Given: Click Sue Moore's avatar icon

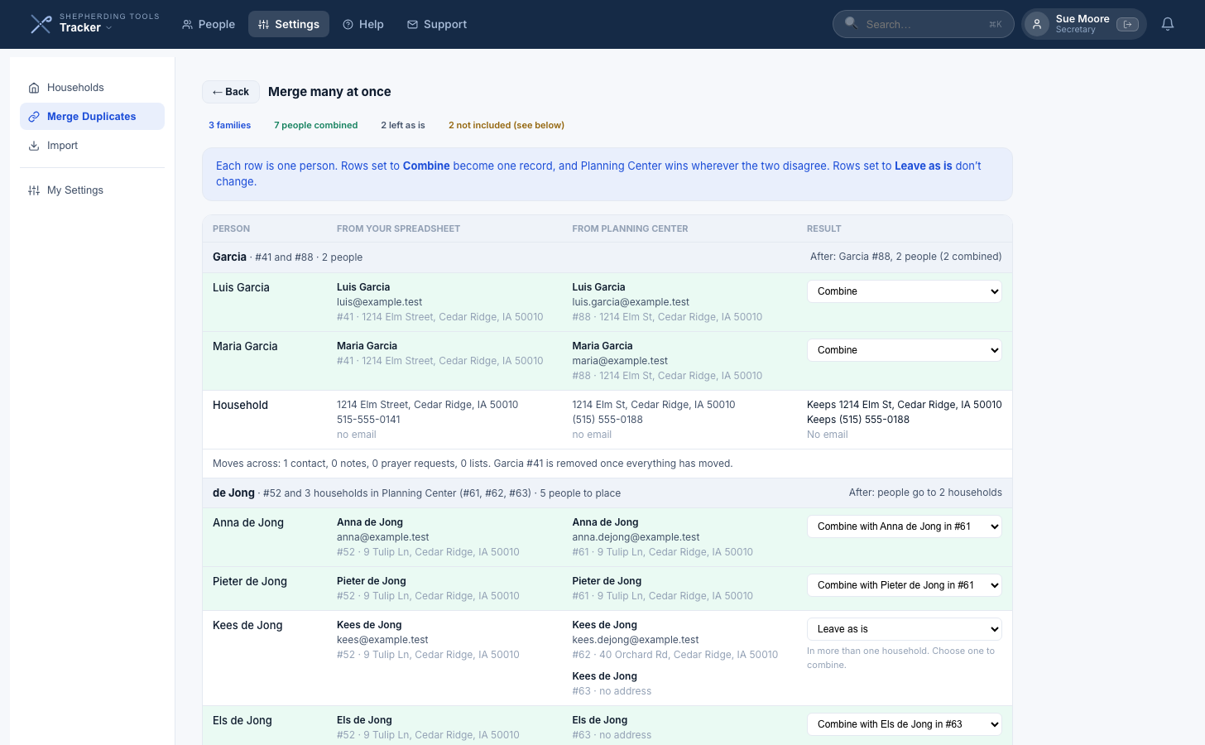Looking at the screenshot, I should (1037, 24).
